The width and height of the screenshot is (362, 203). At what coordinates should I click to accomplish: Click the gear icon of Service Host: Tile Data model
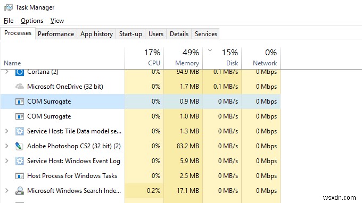20,131
